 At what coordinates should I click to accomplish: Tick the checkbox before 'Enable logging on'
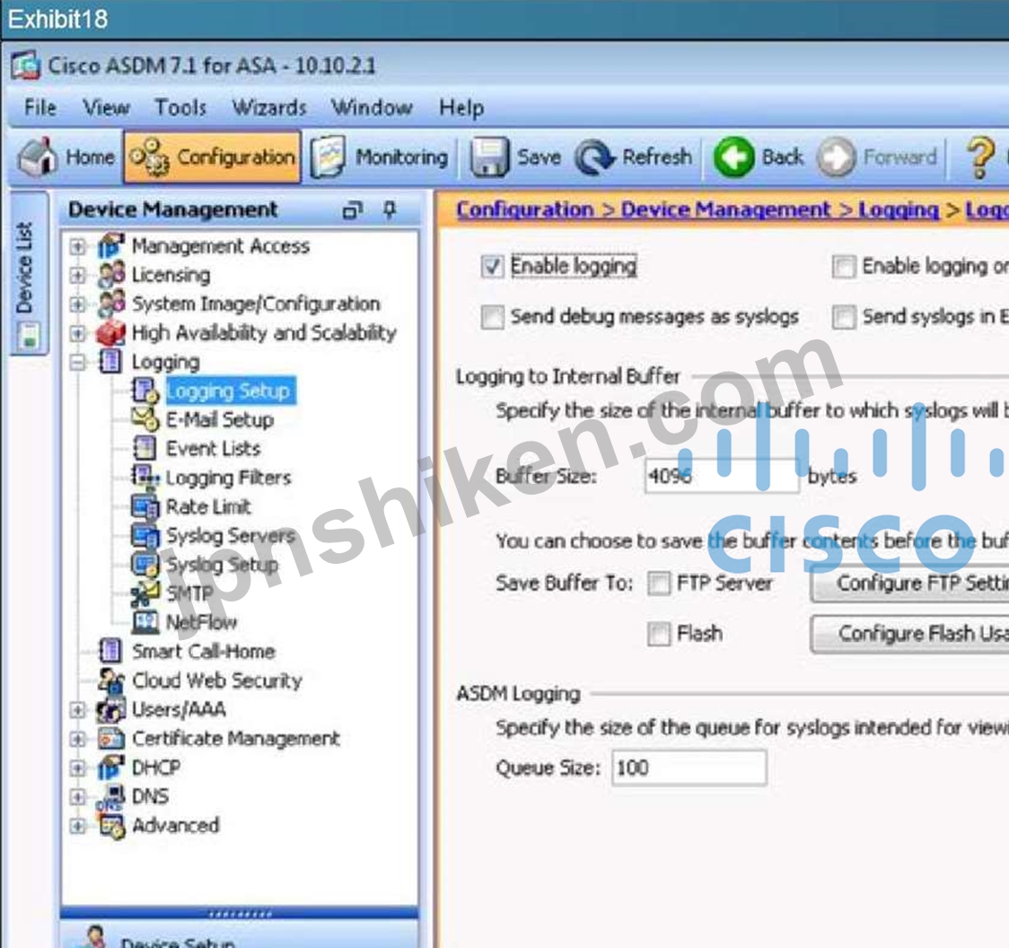pos(844,266)
